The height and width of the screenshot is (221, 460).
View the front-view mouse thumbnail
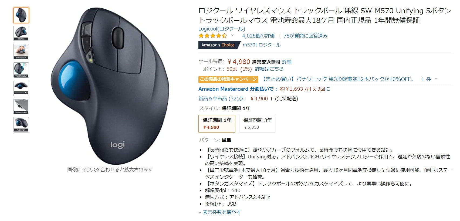point(21,88)
